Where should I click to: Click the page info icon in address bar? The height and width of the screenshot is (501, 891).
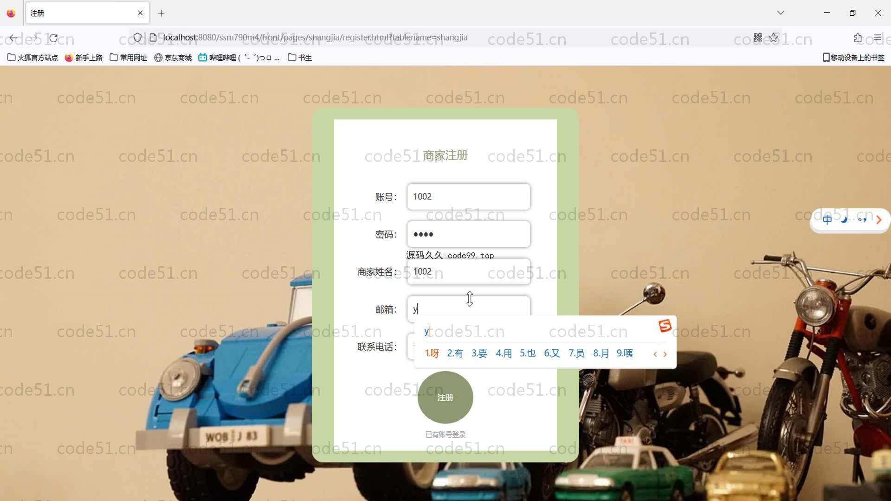tap(153, 38)
